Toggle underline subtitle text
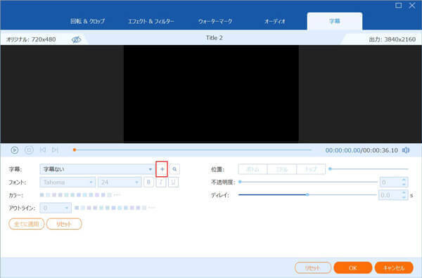This screenshot has height=278, width=422. 173,182
